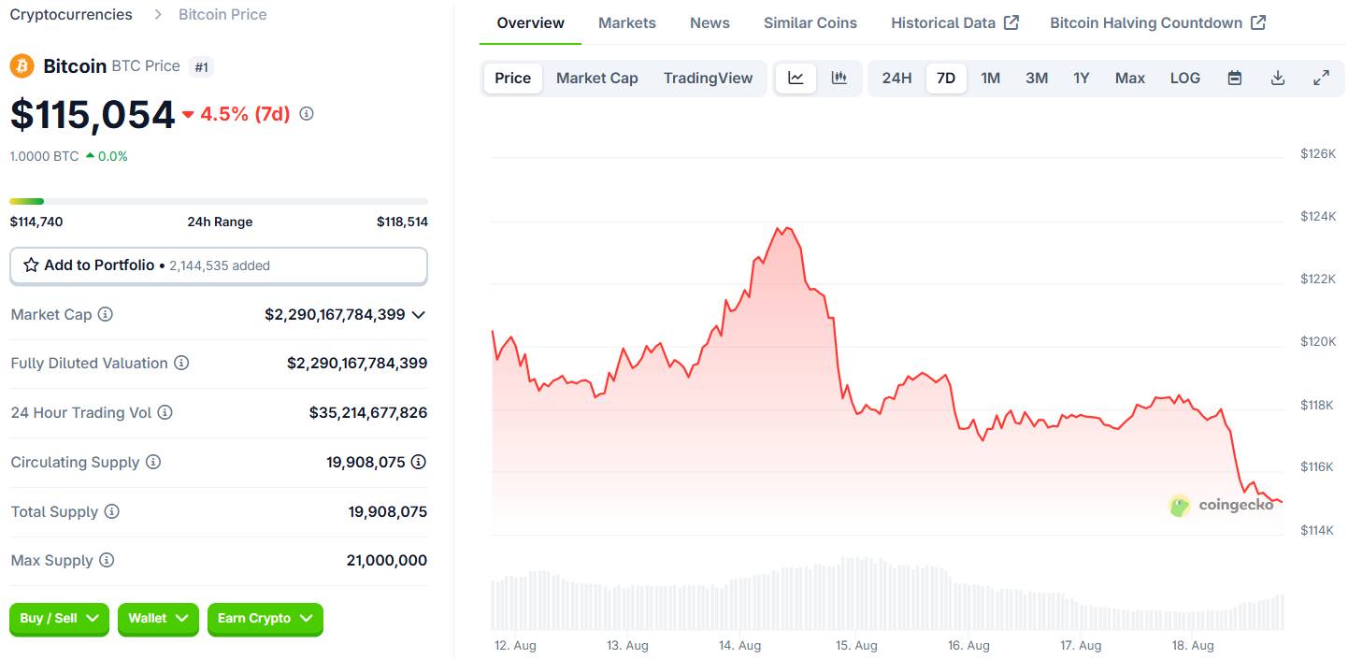The image size is (1348, 659).
Task: Set chart range to 1M
Action: pyautogui.click(x=991, y=78)
